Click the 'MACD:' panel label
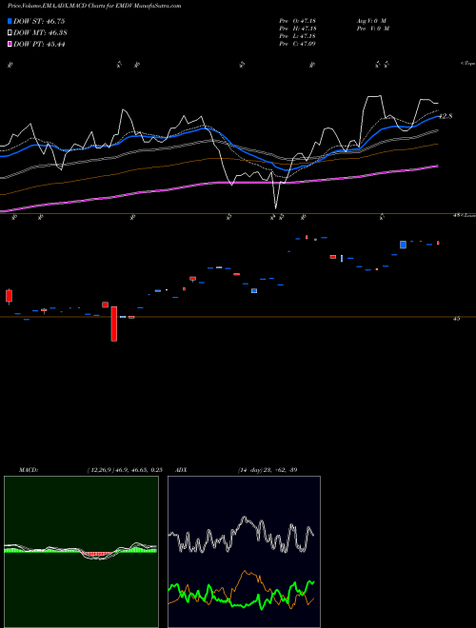Image resolution: width=476 pixels, height=628 pixels. pos(29,470)
